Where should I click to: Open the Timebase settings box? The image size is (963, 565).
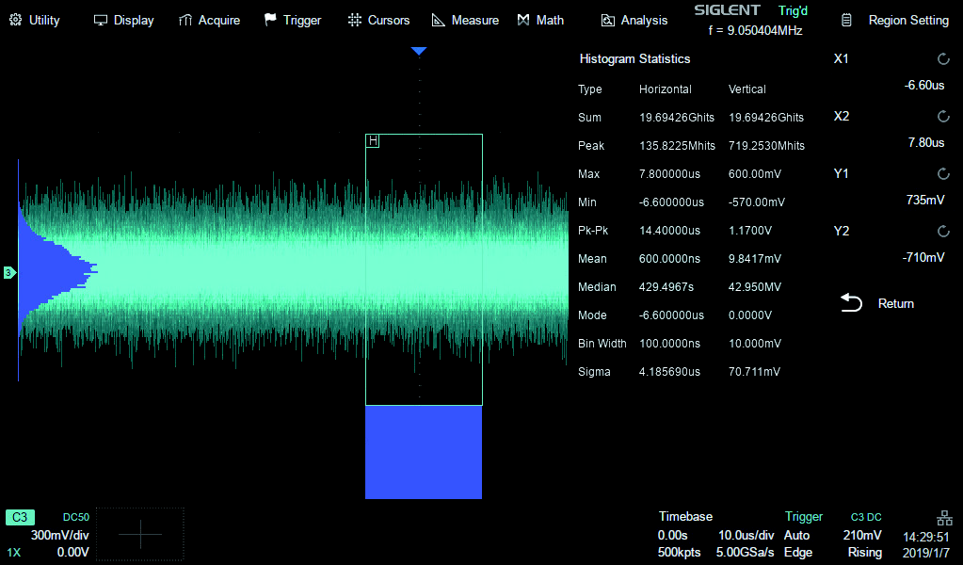[x=715, y=534]
